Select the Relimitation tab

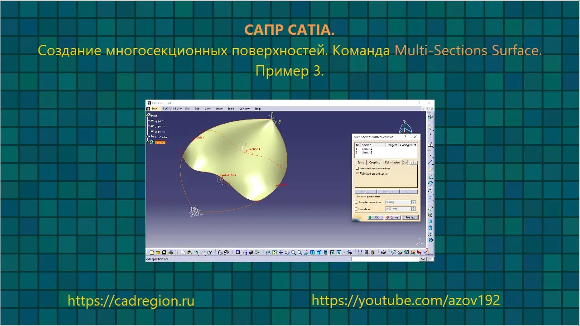click(x=392, y=162)
